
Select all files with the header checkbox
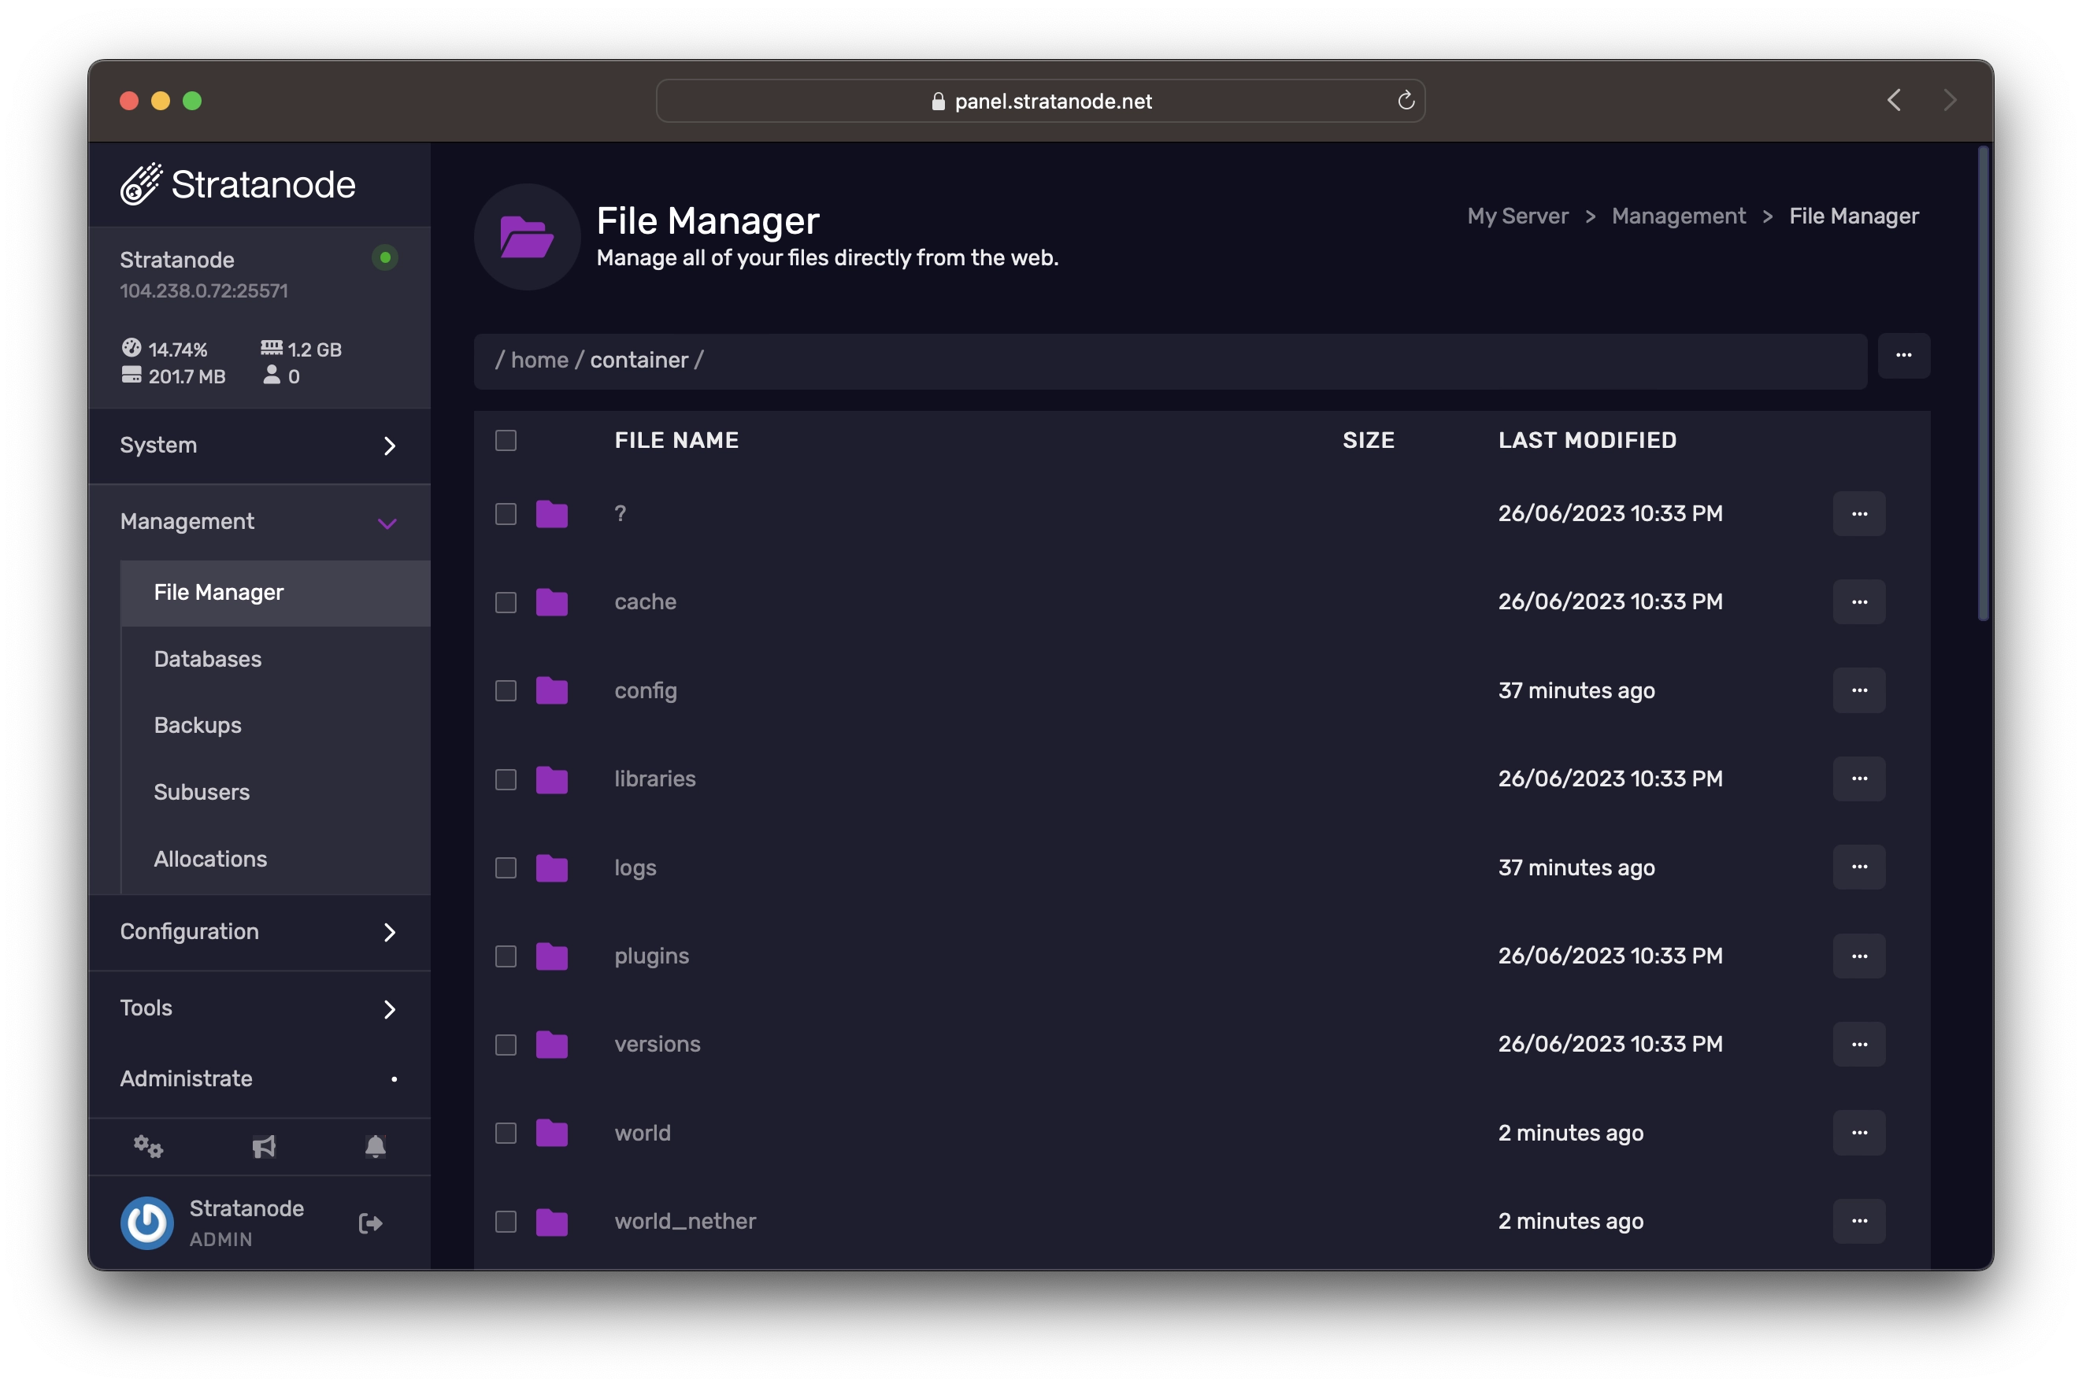(x=506, y=439)
